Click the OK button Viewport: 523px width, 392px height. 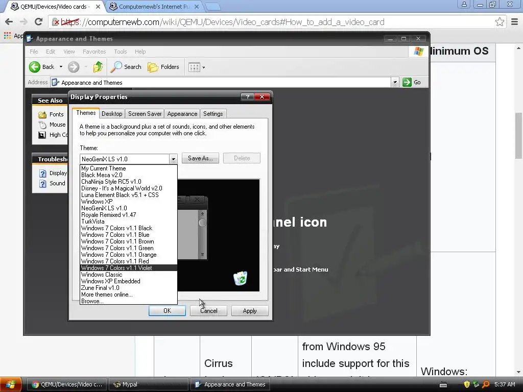[167, 311]
